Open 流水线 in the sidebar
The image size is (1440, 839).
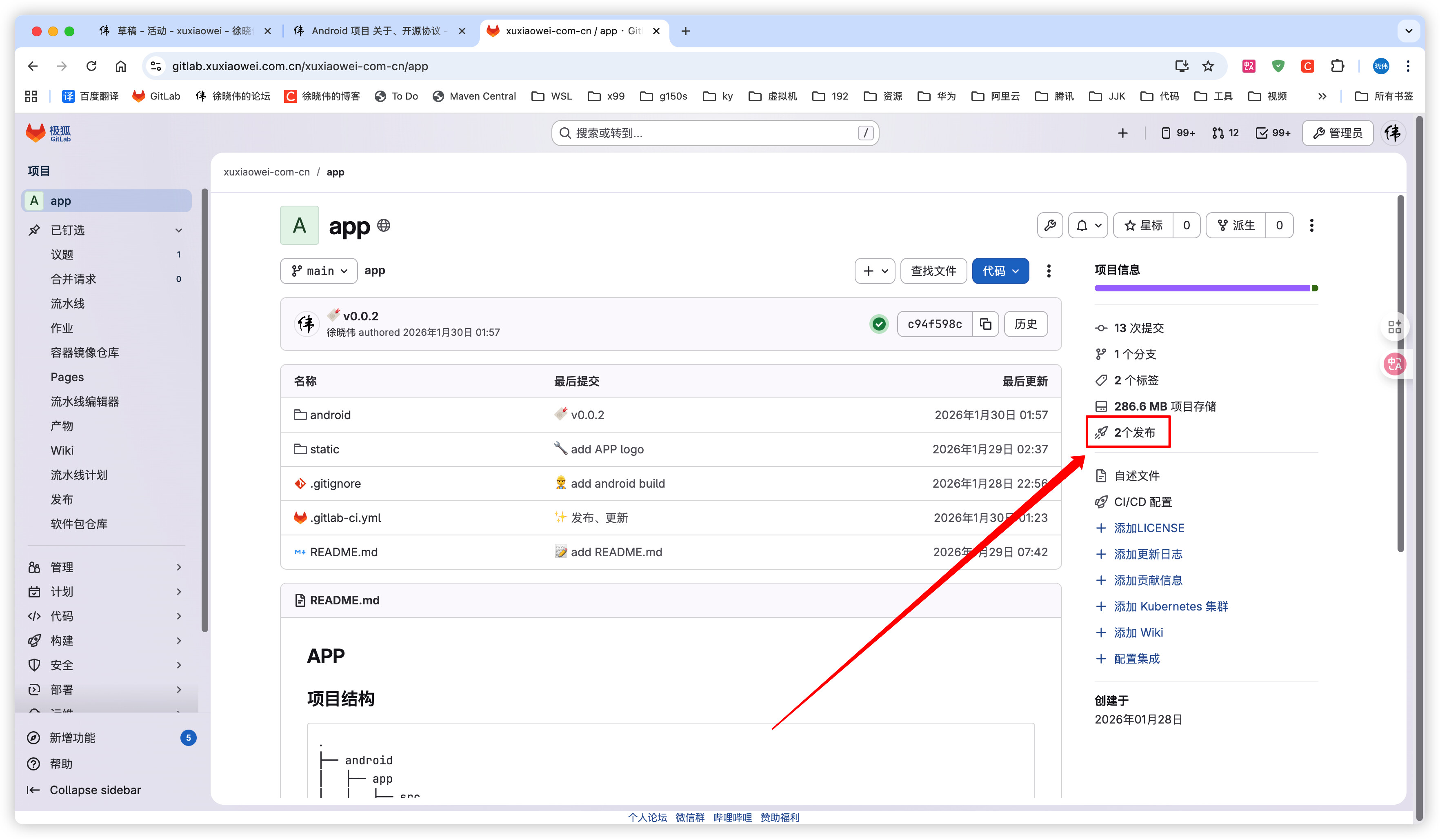(x=67, y=304)
